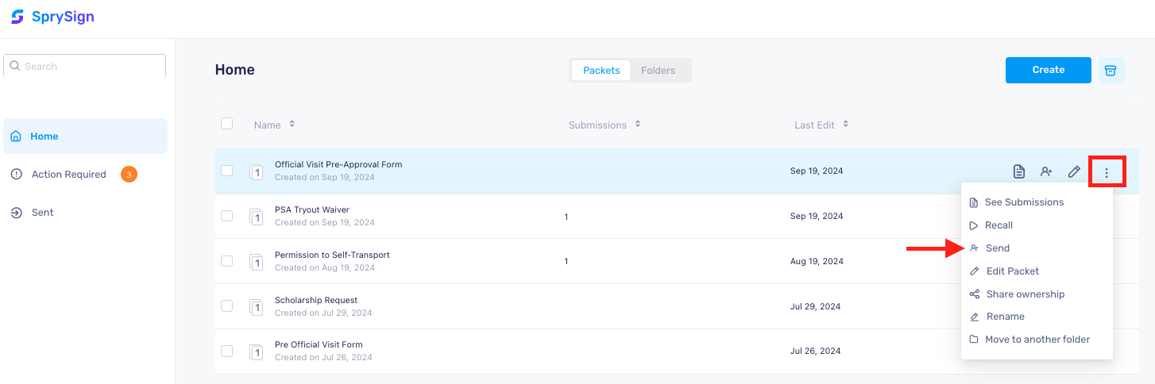Switch to the Folders tab
Image resolution: width=1155 pixels, height=384 pixels.
click(x=659, y=70)
